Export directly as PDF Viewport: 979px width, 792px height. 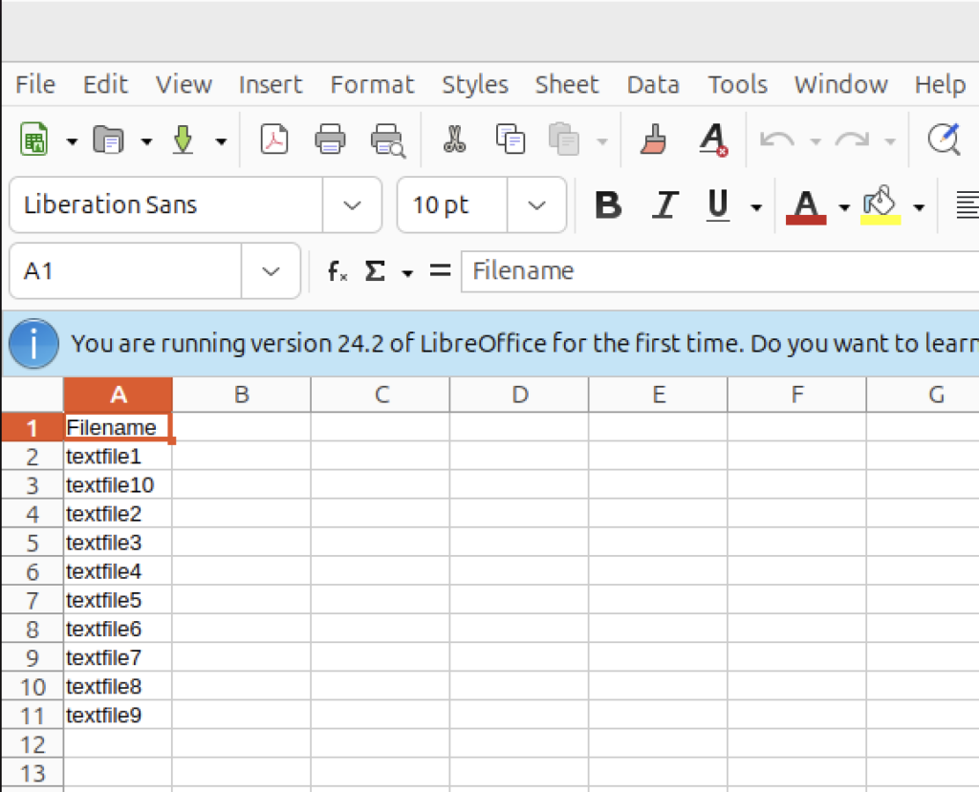274,139
